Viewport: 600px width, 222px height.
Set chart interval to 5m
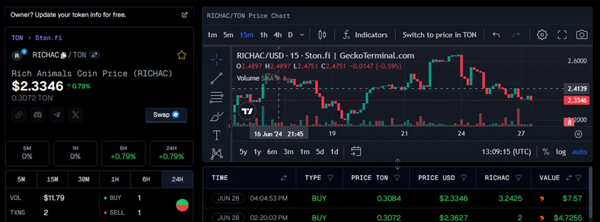pyautogui.click(x=228, y=35)
